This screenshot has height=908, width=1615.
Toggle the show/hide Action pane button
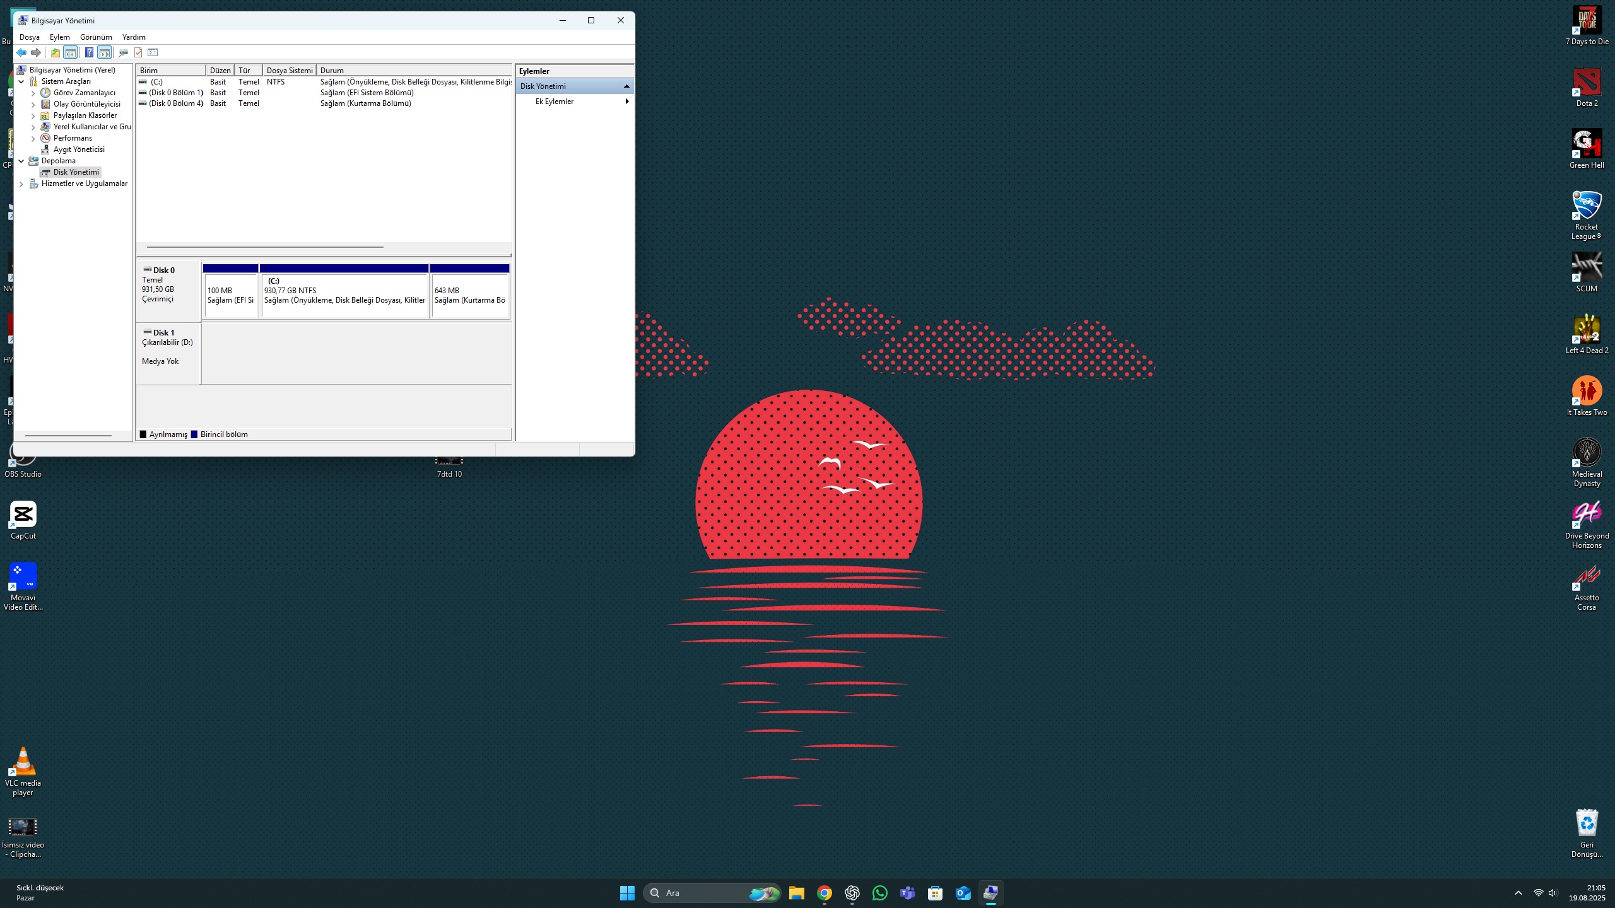tap(105, 52)
